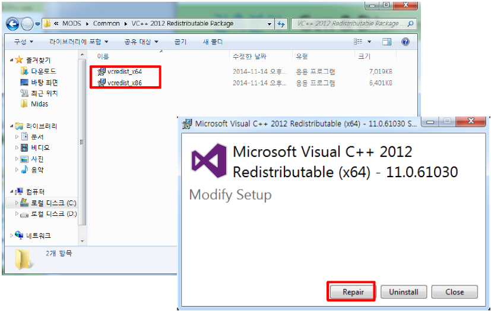Select the 비디오 library icon
Screen dimensions: 491x311
(x=24, y=147)
